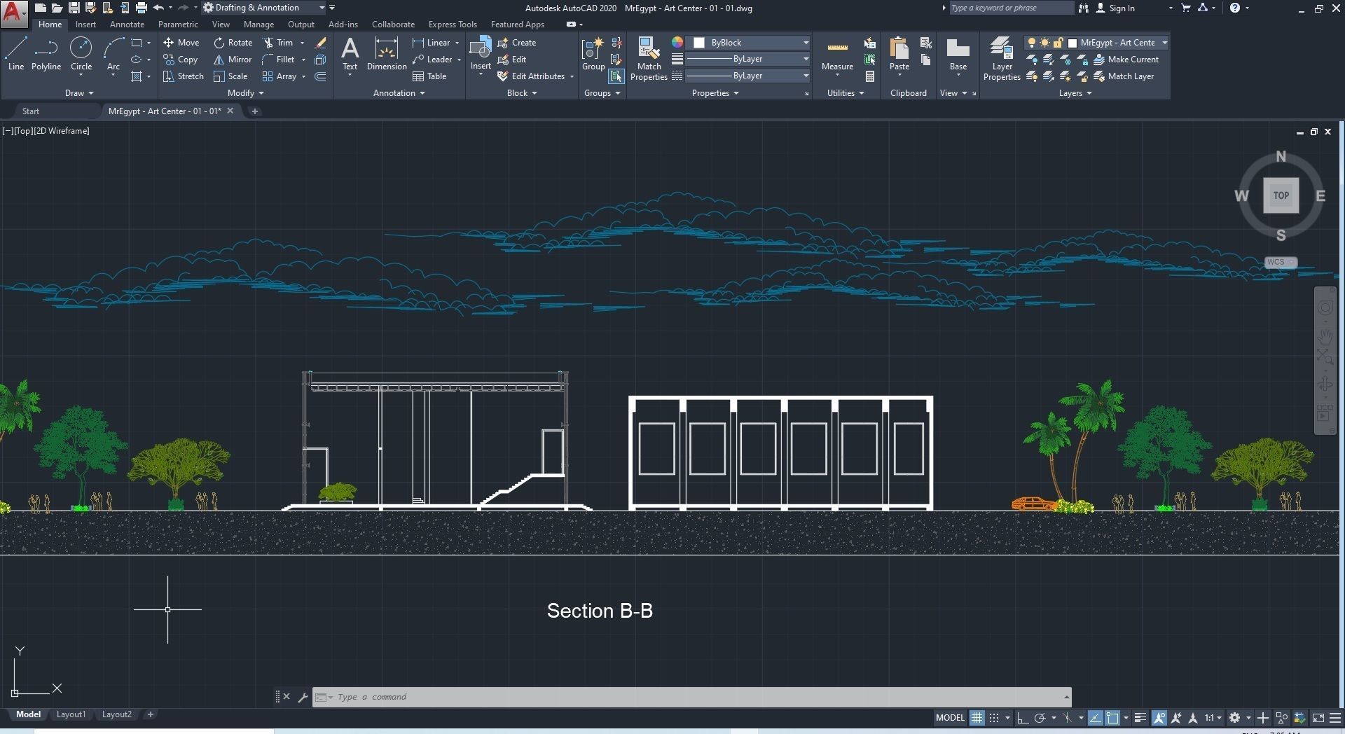The width and height of the screenshot is (1345, 734).
Task: Click Match Properties tool
Action: point(649,59)
